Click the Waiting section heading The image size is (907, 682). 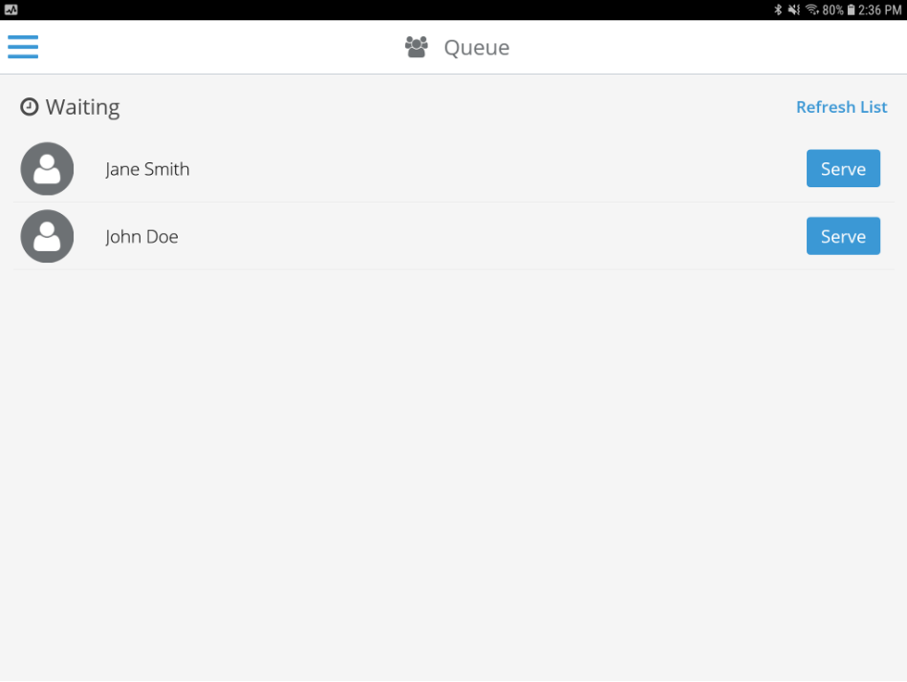(83, 108)
